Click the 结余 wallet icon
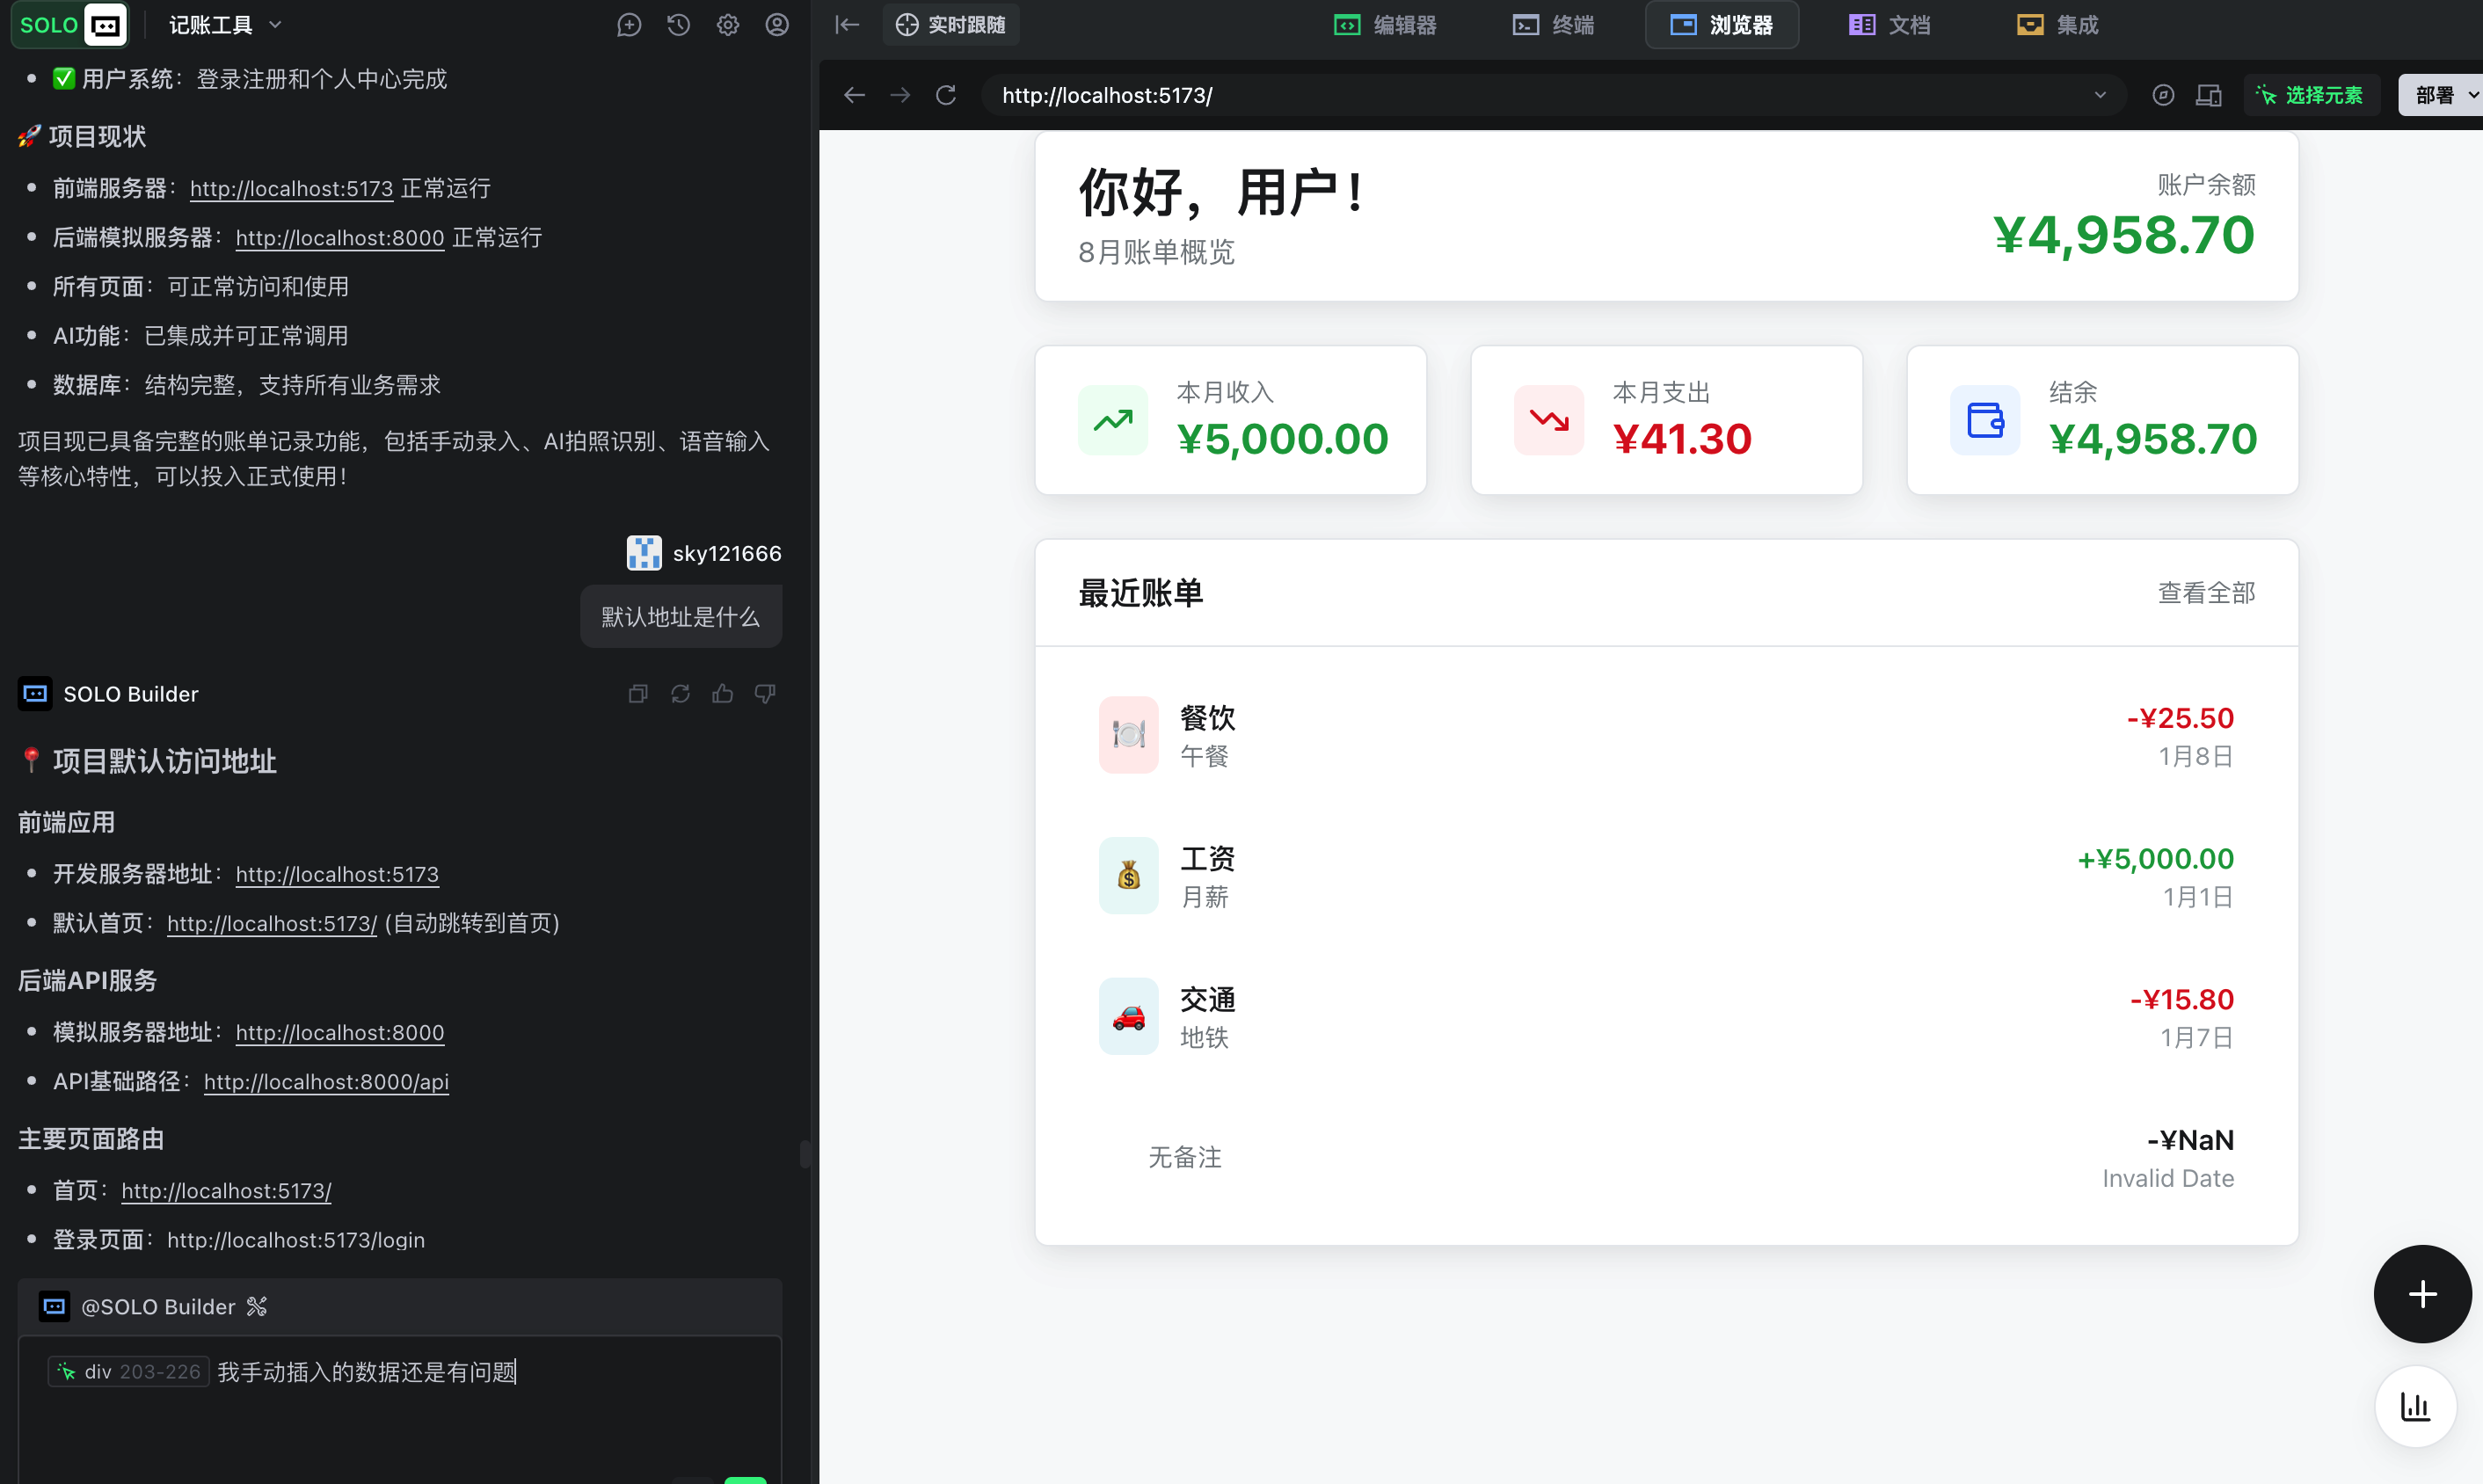Viewport: 2483px width, 1484px height. coord(1985,420)
